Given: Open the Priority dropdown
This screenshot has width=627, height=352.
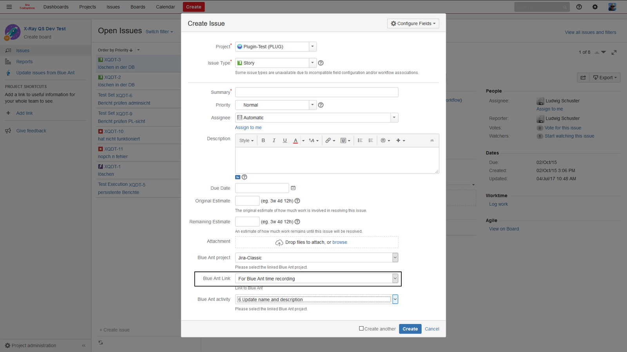Looking at the screenshot, I should pos(276,105).
